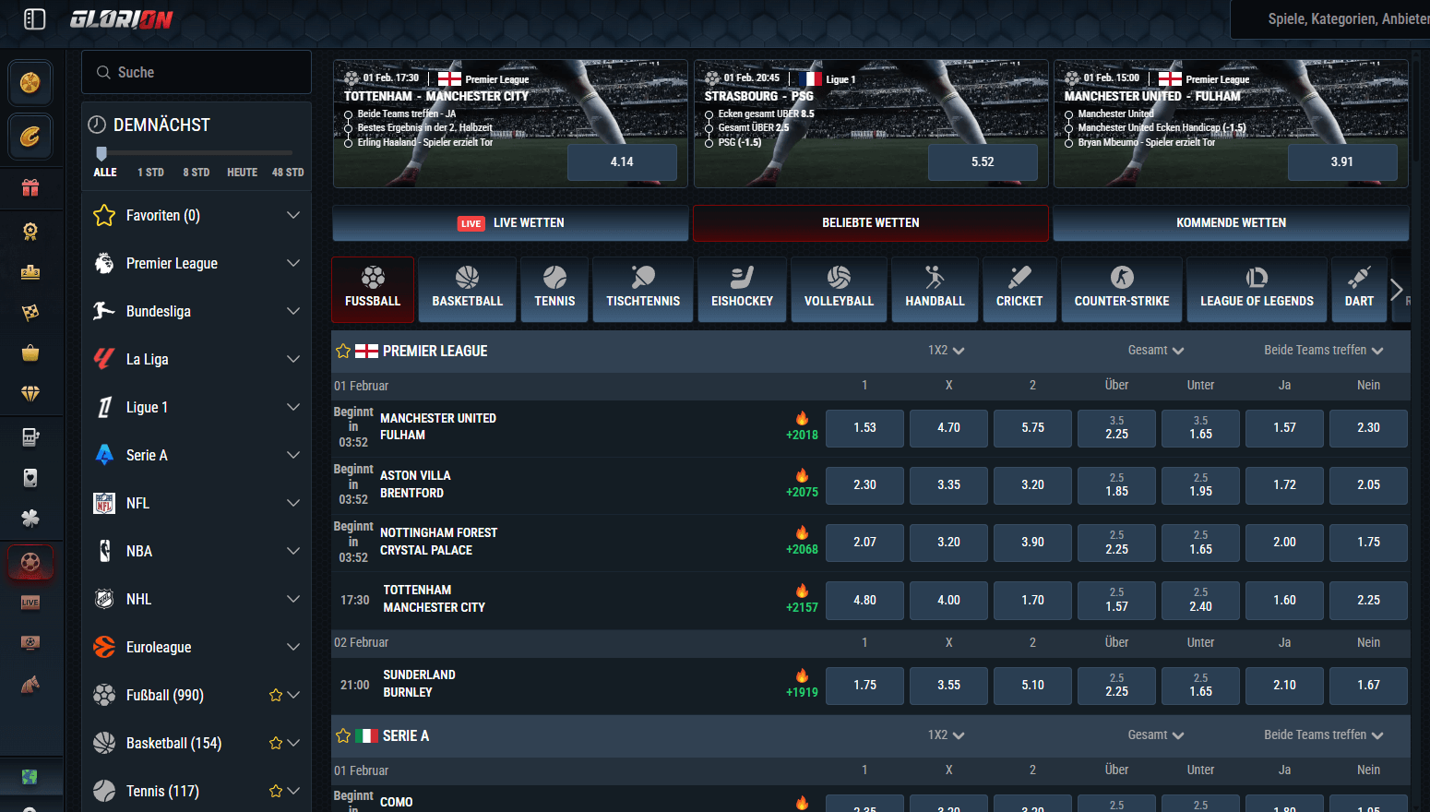The width and height of the screenshot is (1430, 812).
Task: Click the diamond icon in left sidebar
Action: pos(30,394)
